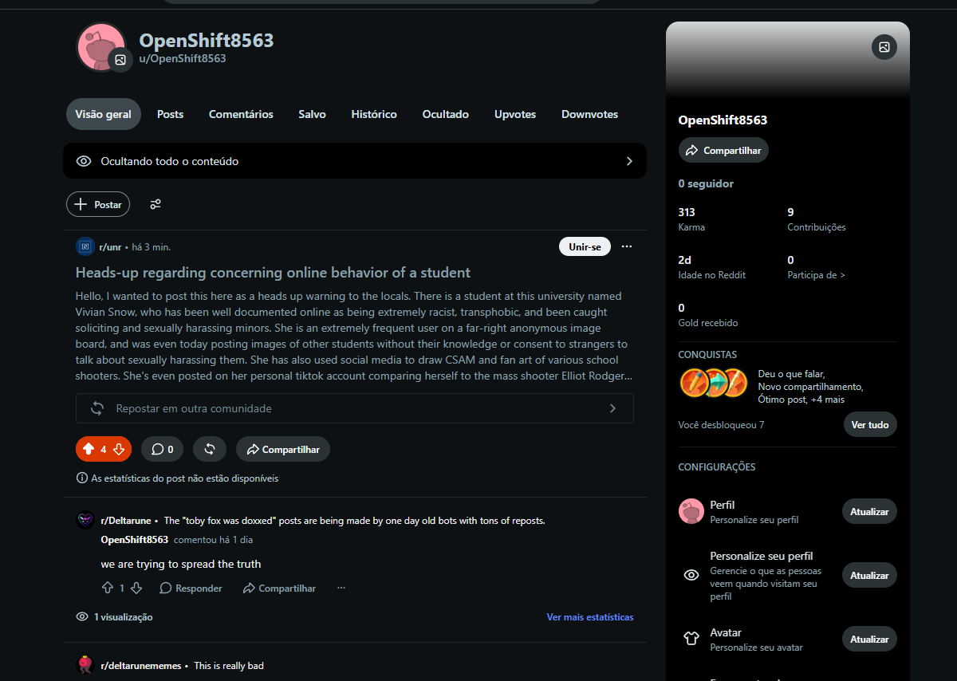Expand the 'Ocultando todo o conteúdo' chevron

(x=629, y=161)
